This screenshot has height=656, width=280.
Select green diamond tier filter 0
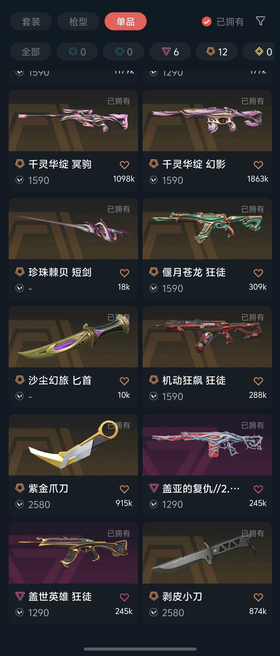124,52
